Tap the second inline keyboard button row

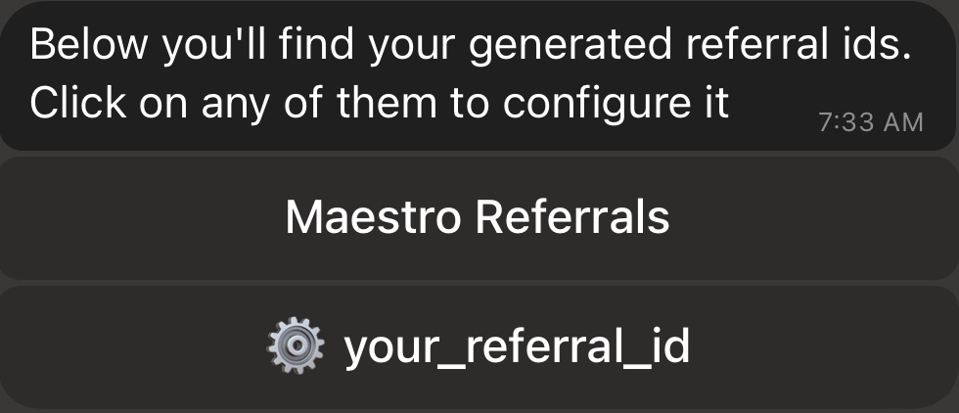pyautogui.click(x=479, y=346)
